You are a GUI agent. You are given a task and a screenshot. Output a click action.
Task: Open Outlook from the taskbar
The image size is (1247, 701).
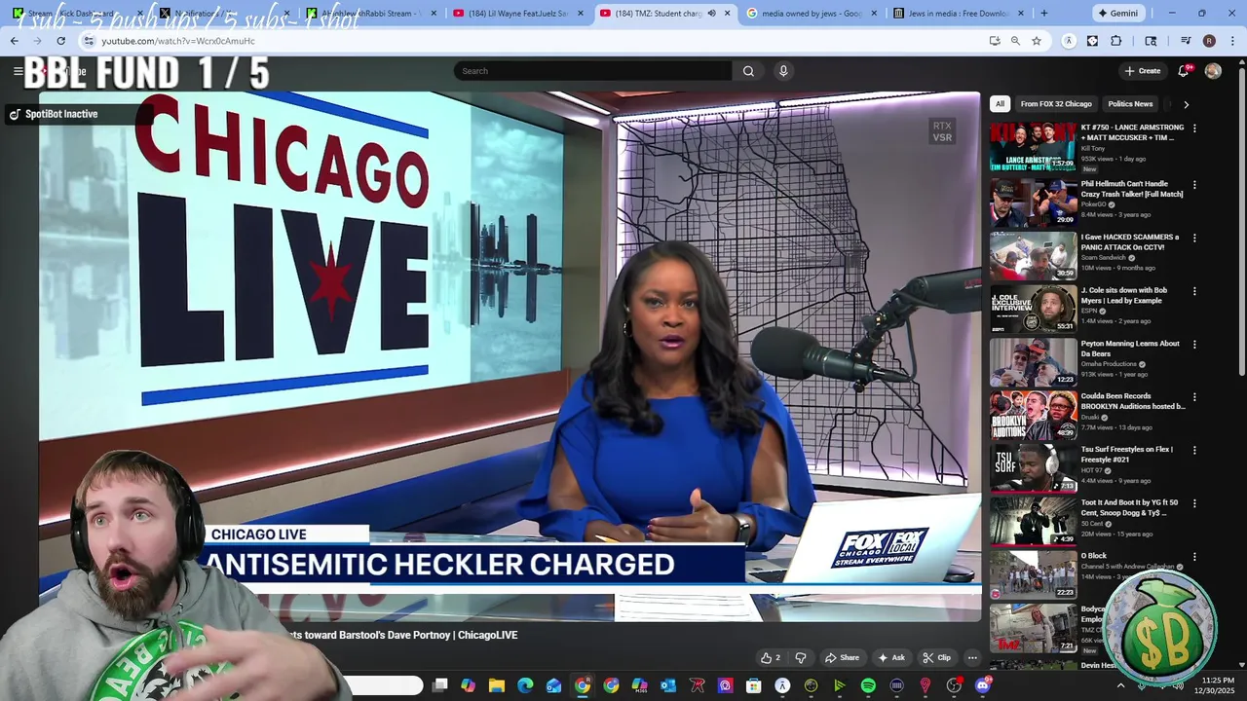coord(668,686)
